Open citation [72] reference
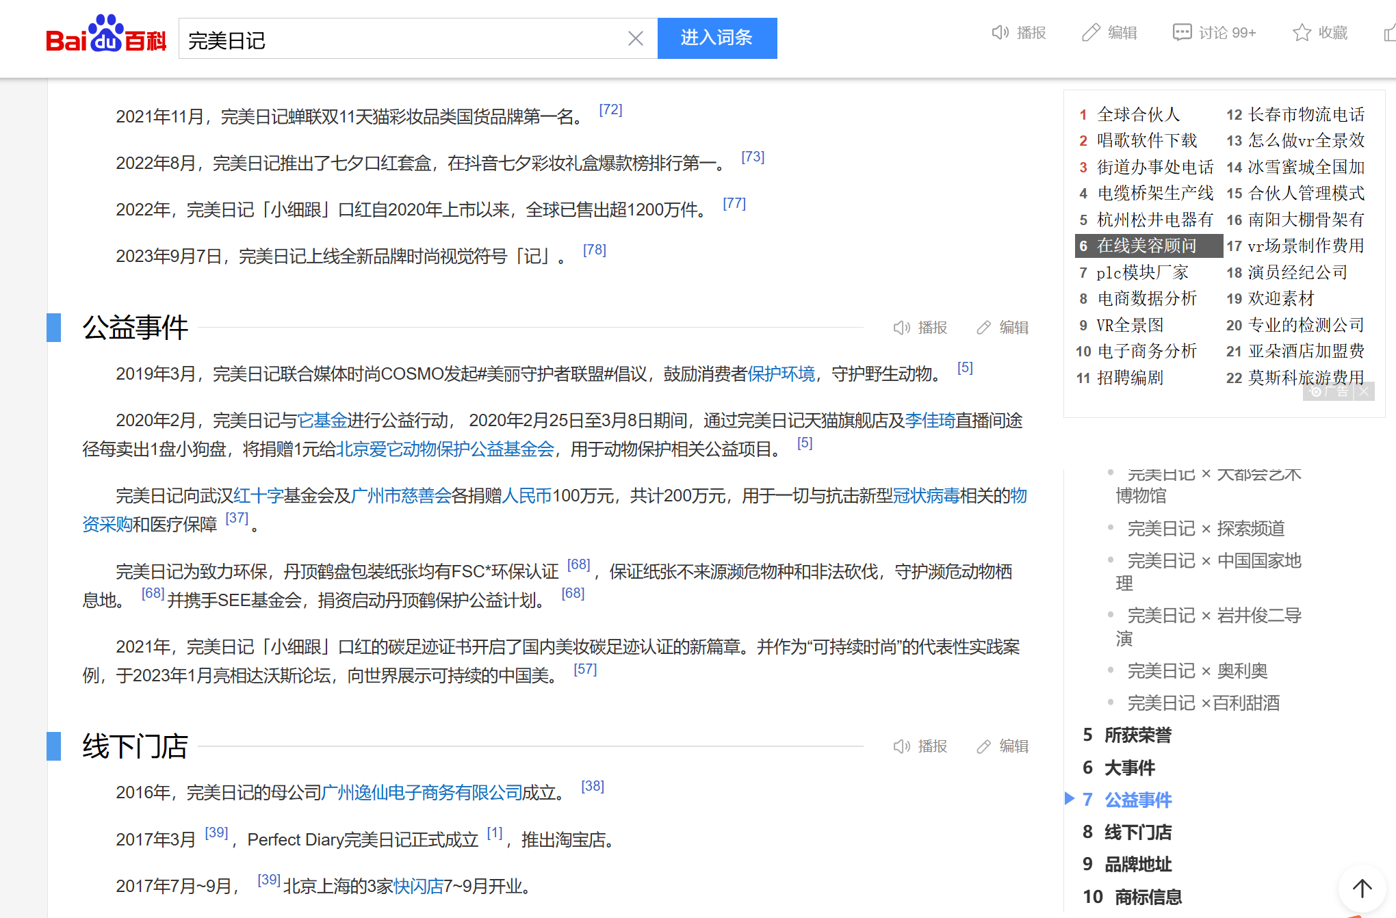The height and width of the screenshot is (918, 1396). [611, 109]
